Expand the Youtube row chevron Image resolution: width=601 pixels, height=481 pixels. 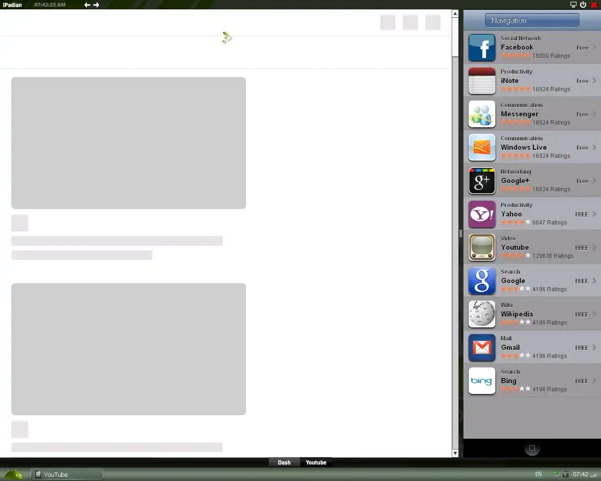tap(594, 248)
